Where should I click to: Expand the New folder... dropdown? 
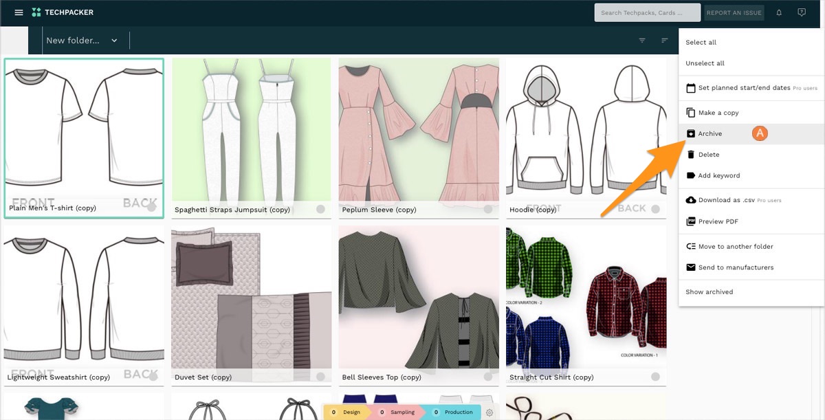click(x=82, y=41)
